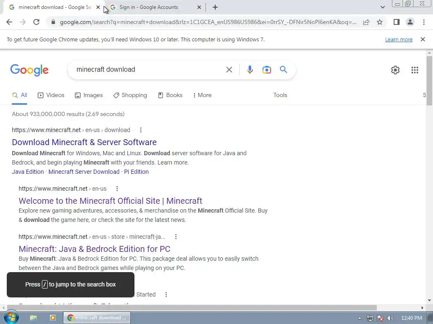433x324 pixels.
Task: Click the address bar URL
Action: pyautogui.click(x=208, y=22)
